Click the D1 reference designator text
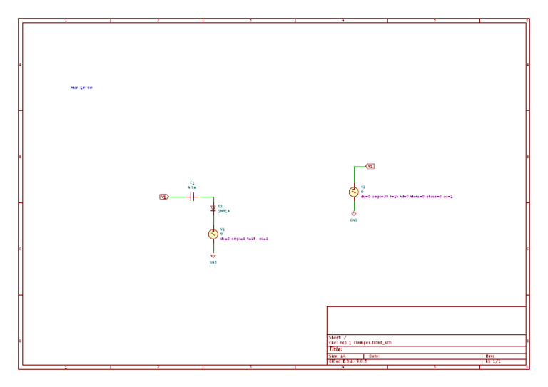 point(220,206)
